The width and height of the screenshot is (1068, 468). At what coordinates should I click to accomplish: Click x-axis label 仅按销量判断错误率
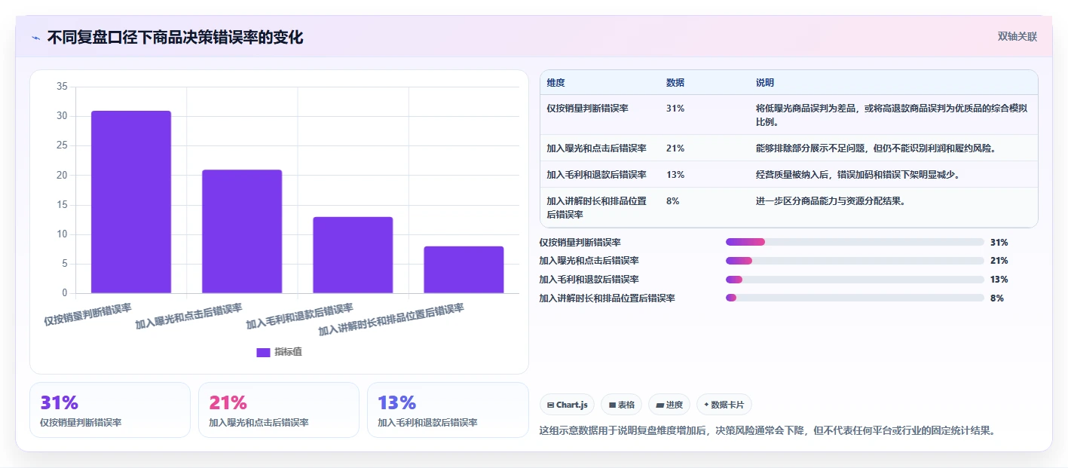pos(87,314)
